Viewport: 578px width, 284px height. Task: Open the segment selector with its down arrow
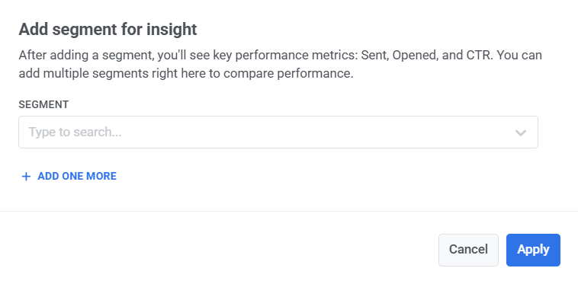point(521,132)
